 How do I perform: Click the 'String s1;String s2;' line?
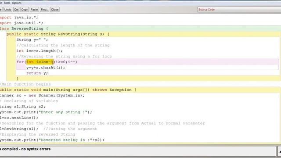23,106
